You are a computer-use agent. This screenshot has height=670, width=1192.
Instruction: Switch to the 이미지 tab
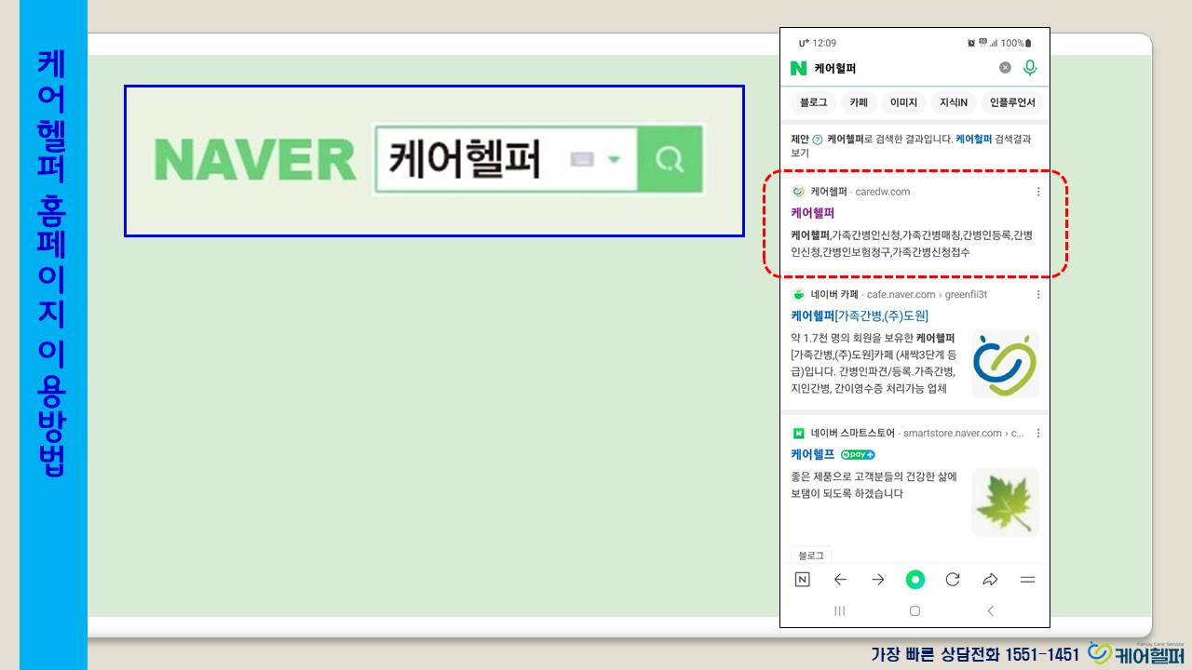point(903,102)
